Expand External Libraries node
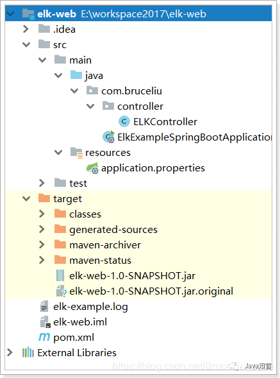 click(10, 352)
